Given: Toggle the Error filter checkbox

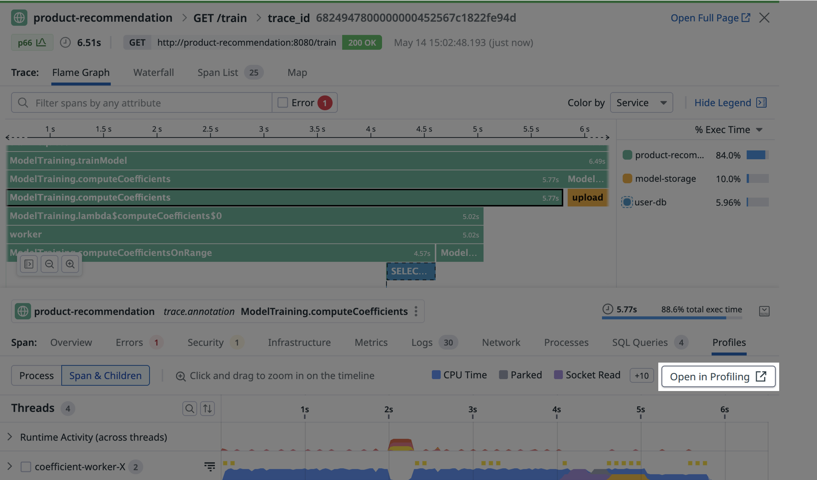Looking at the screenshot, I should tap(283, 103).
